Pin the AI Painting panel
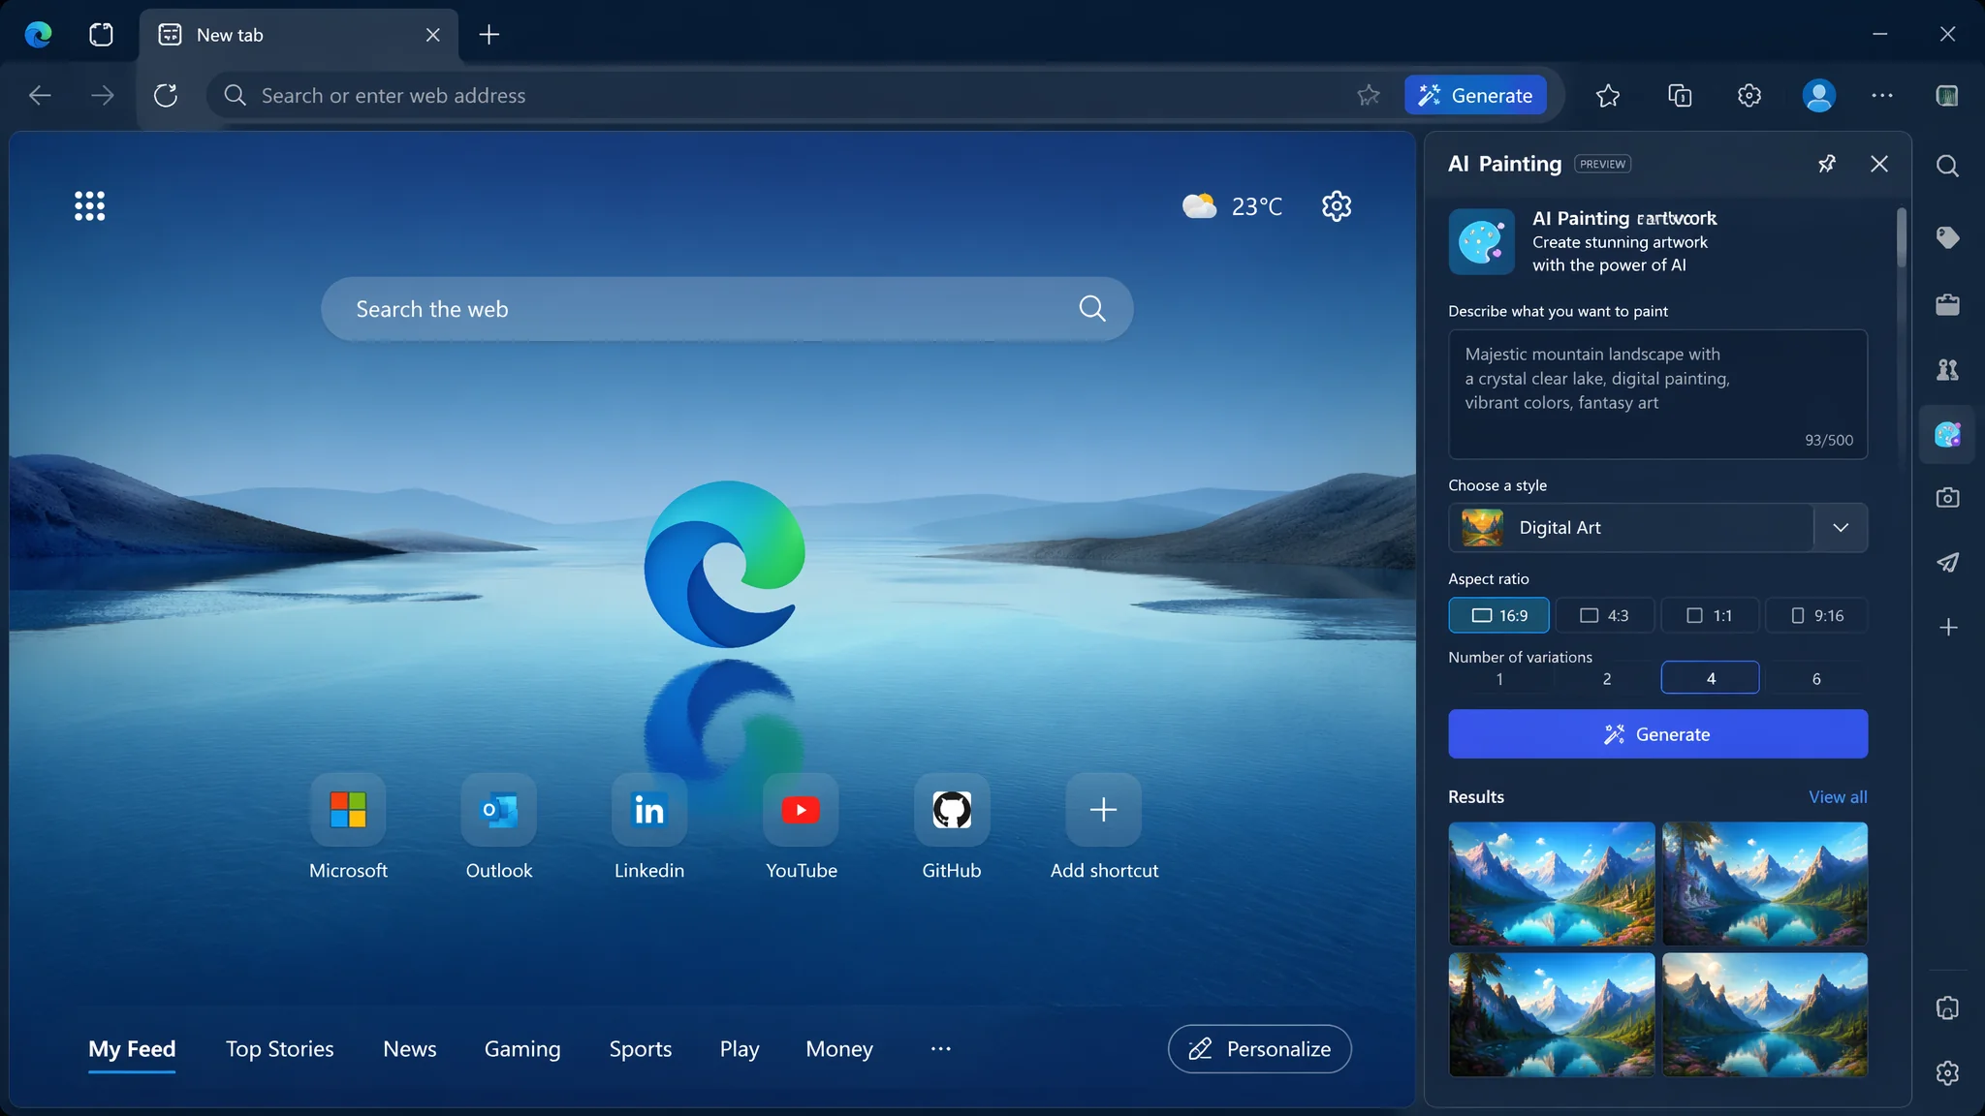This screenshot has width=1985, height=1116. (1827, 164)
